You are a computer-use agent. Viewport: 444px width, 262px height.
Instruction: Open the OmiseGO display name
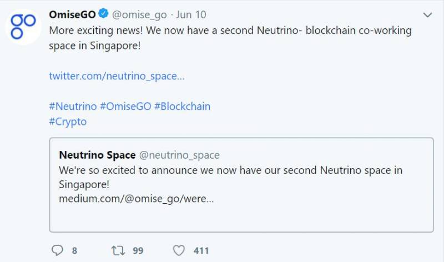[x=72, y=14]
